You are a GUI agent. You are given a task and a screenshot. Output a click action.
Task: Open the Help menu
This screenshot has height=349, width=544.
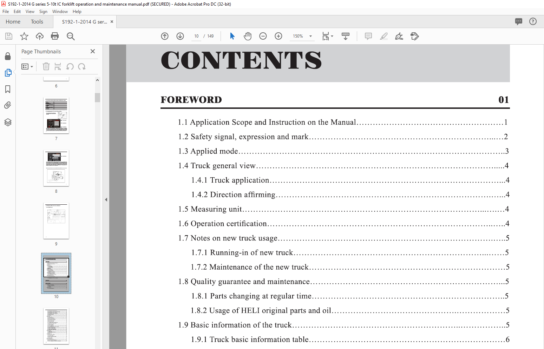pyautogui.click(x=77, y=12)
